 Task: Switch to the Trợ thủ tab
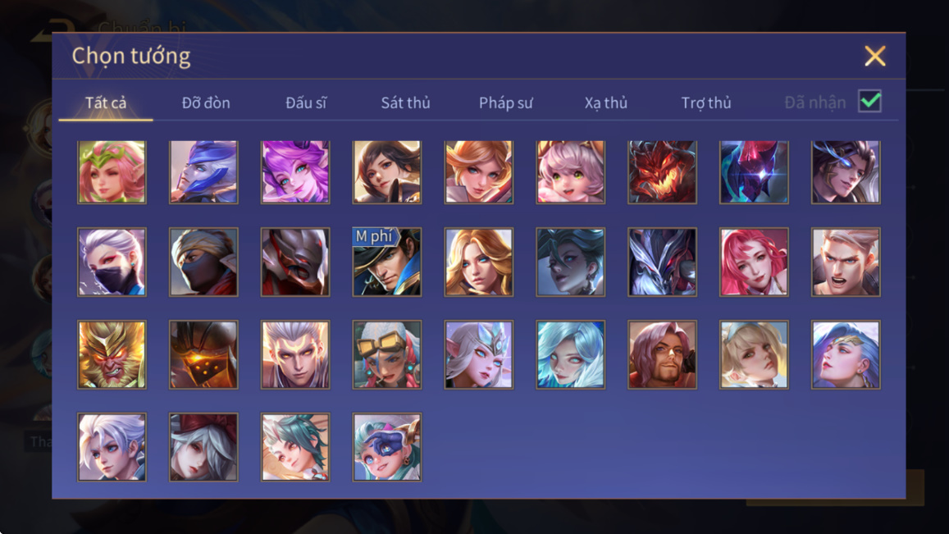coord(705,103)
